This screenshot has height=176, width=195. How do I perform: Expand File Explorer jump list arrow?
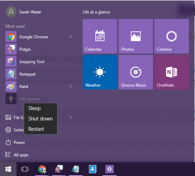[x=71, y=117]
